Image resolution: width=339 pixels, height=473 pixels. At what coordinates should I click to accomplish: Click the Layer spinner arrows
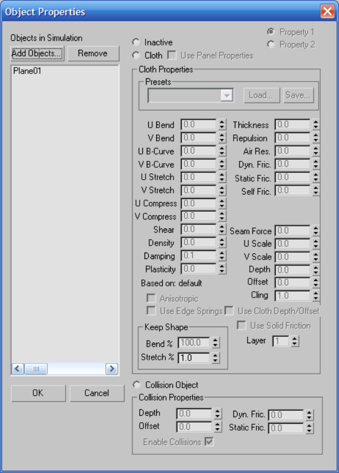(x=295, y=341)
